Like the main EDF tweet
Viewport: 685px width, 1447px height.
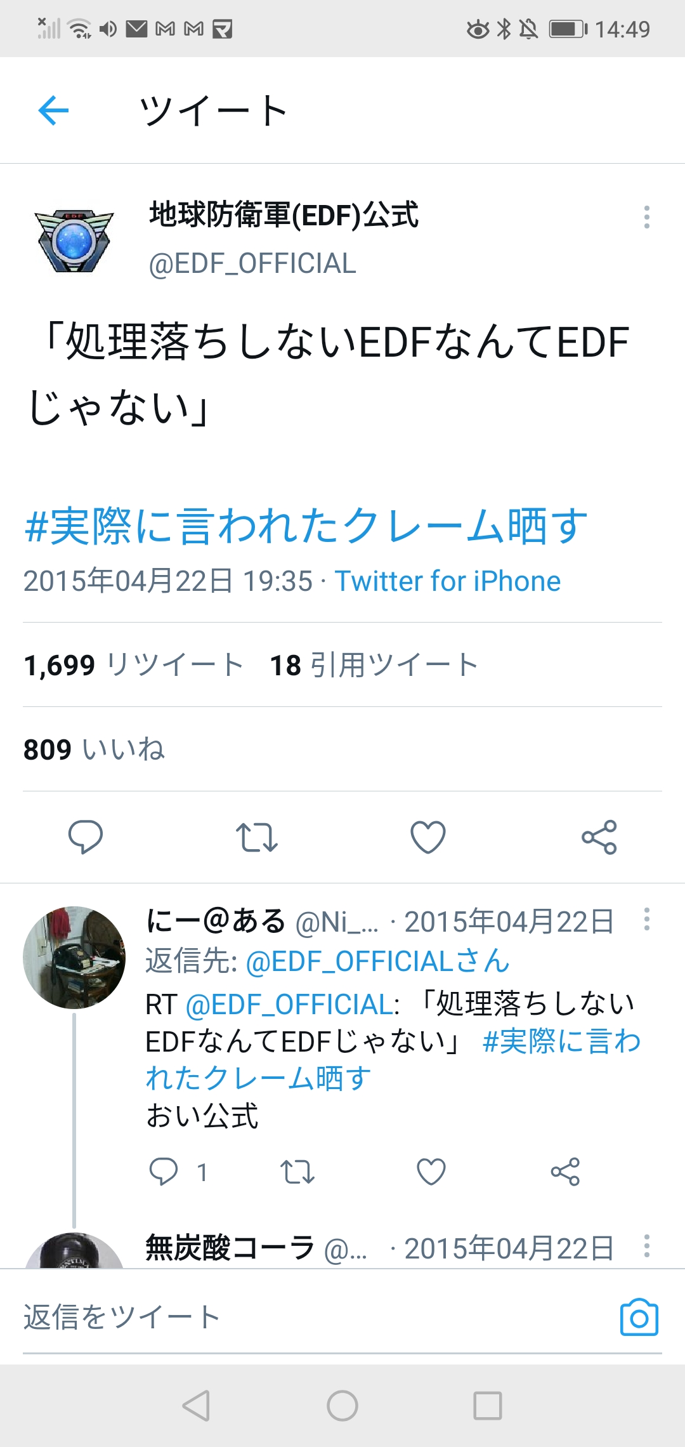point(428,836)
